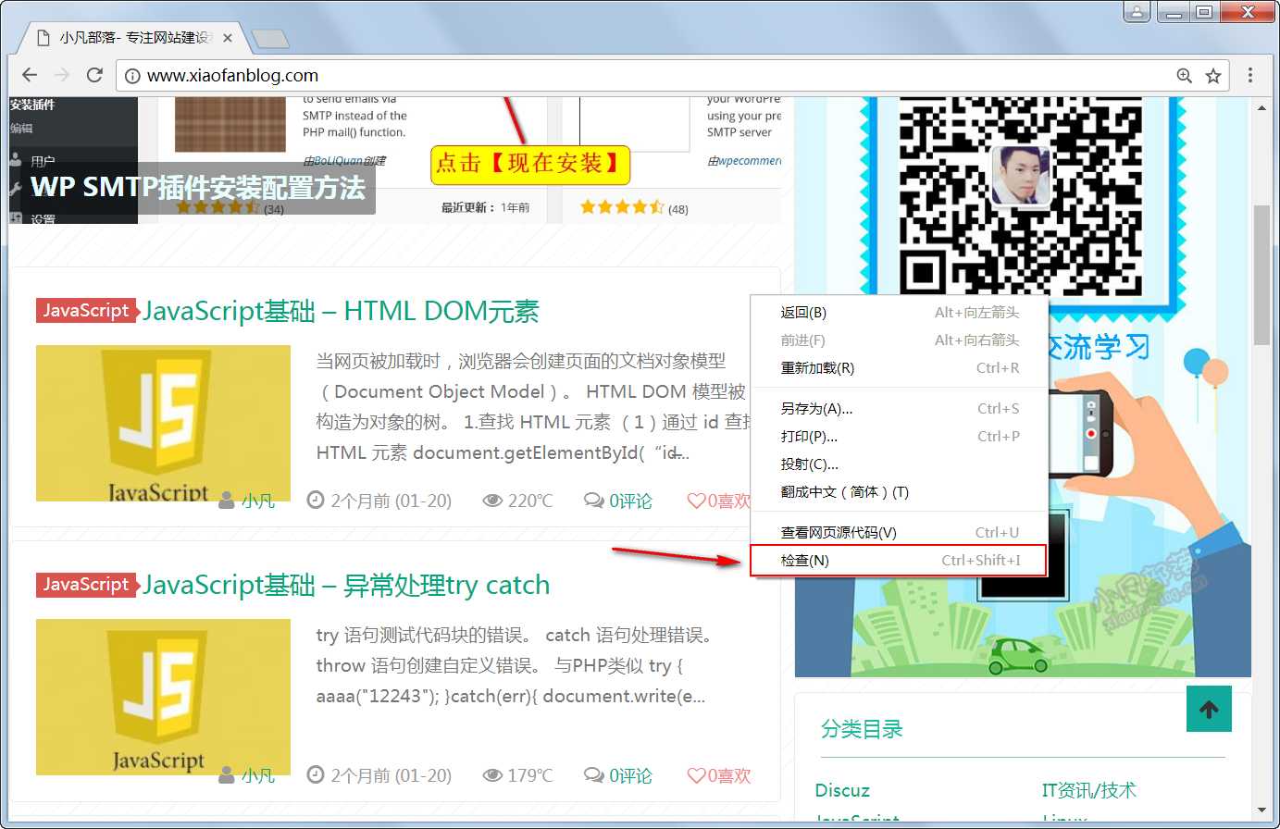Choose 翻成中文（简体）in the context menu
The height and width of the screenshot is (829, 1280).
tap(899, 492)
